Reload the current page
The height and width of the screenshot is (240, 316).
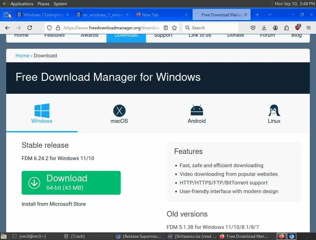pyautogui.click(x=30, y=28)
